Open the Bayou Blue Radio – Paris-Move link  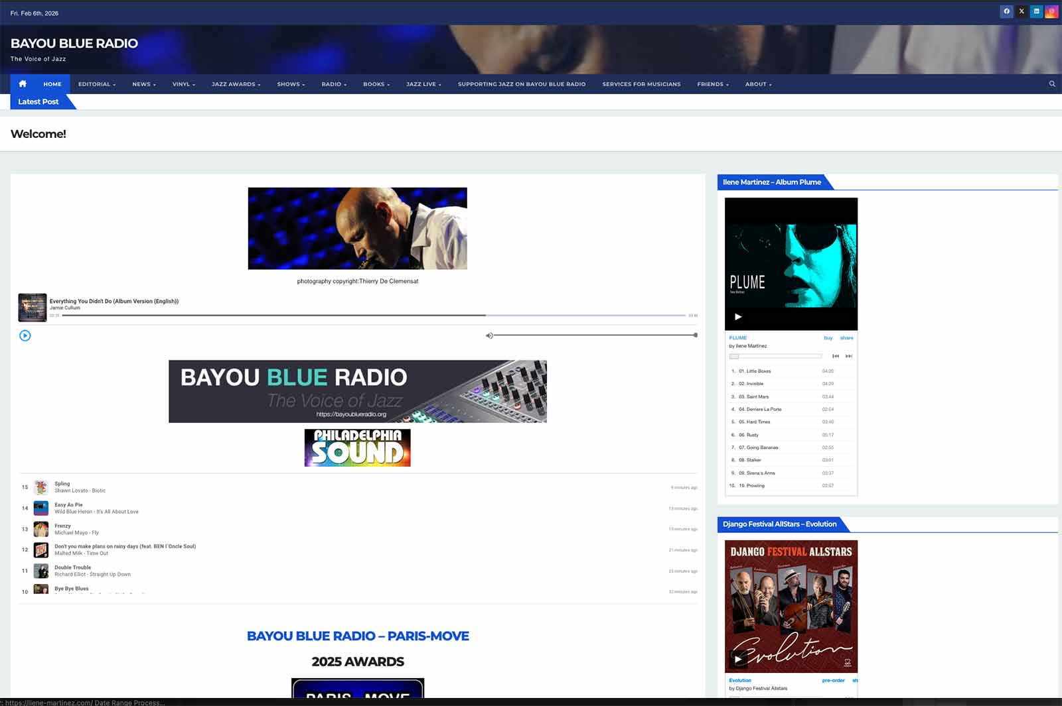[358, 636]
